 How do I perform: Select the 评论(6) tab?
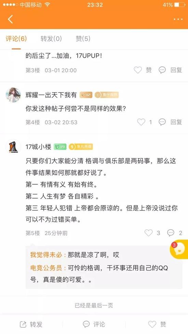(x=16, y=39)
